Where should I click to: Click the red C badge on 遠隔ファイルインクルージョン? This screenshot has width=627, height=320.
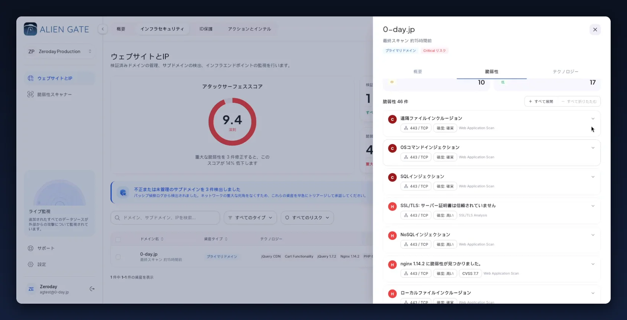392,119
